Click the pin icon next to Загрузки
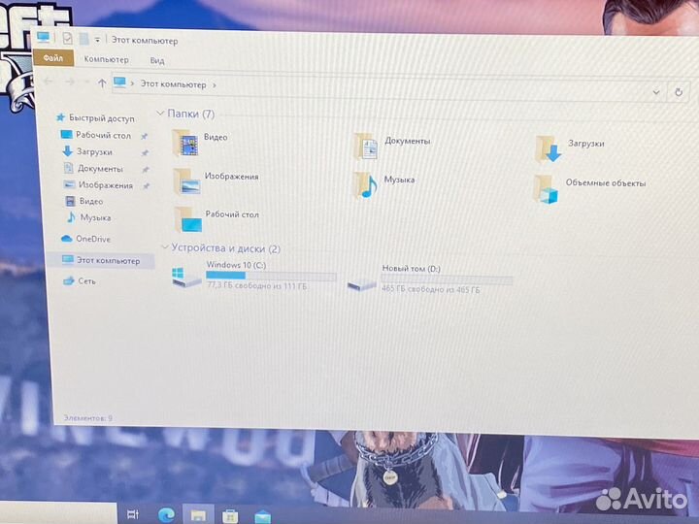699x524 pixels. tap(145, 153)
